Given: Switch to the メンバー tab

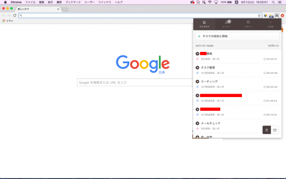Looking at the screenshot, I should coord(226,24).
